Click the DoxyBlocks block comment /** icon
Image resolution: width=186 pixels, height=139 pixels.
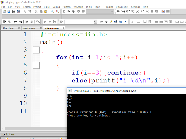[x=15, y=22]
